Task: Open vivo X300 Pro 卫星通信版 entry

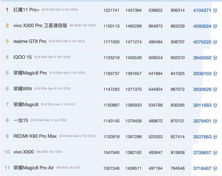Action: pos(40,26)
